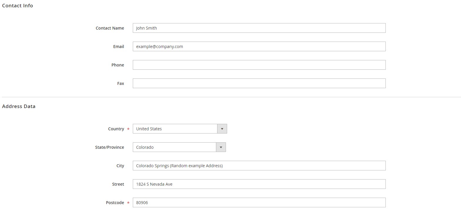Click the Postcode input field
461x212 pixels.
[259, 203]
